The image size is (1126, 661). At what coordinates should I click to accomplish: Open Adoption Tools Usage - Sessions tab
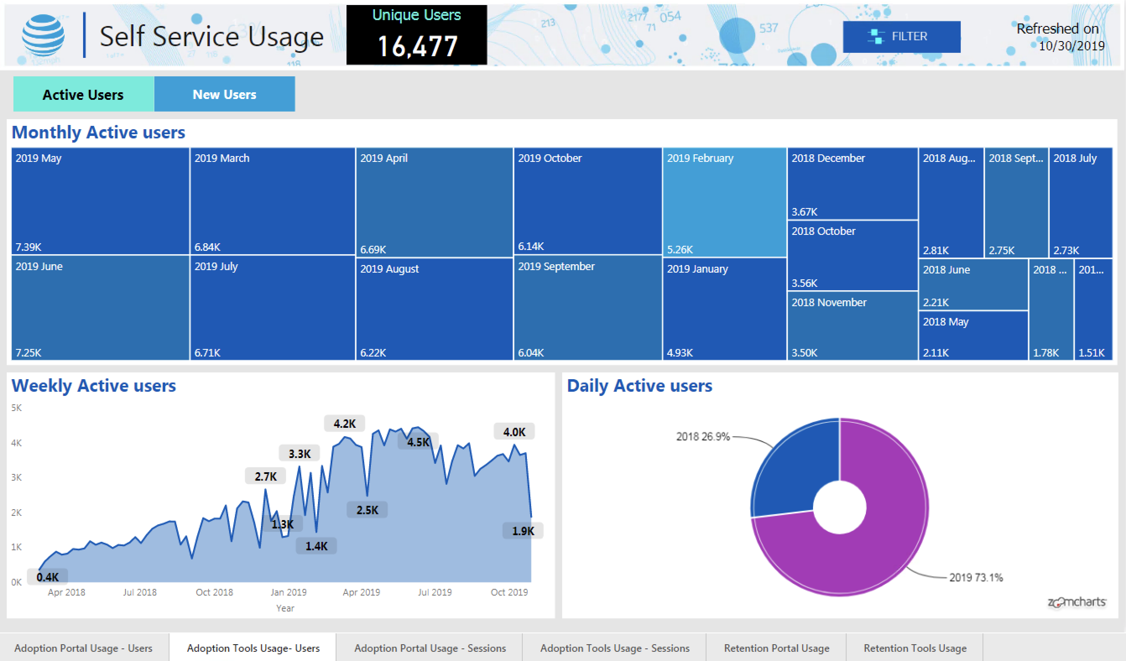pos(614,648)
